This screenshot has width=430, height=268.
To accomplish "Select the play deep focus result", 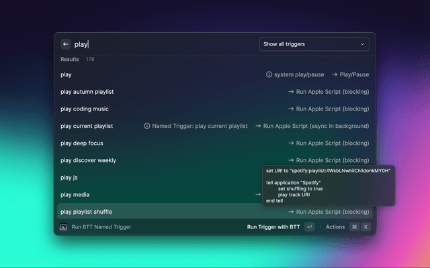I will point(82,143).
